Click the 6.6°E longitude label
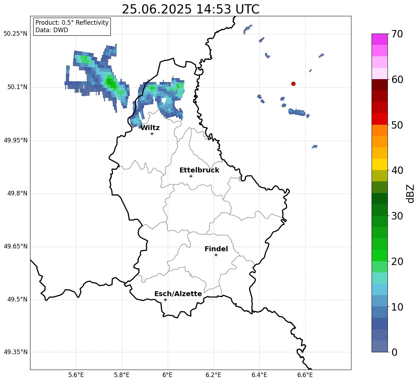 tap(305, 375)
